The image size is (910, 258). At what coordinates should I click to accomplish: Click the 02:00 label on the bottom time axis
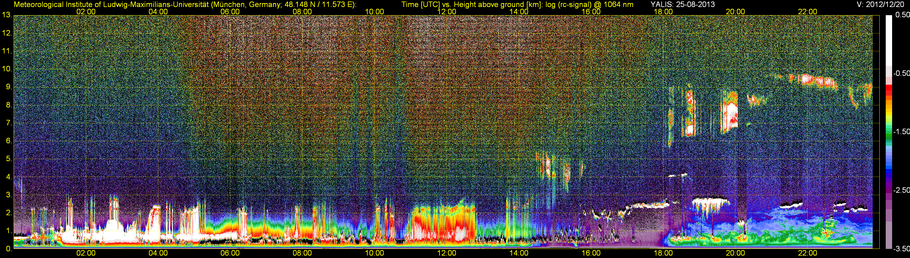tap(86, 253)
